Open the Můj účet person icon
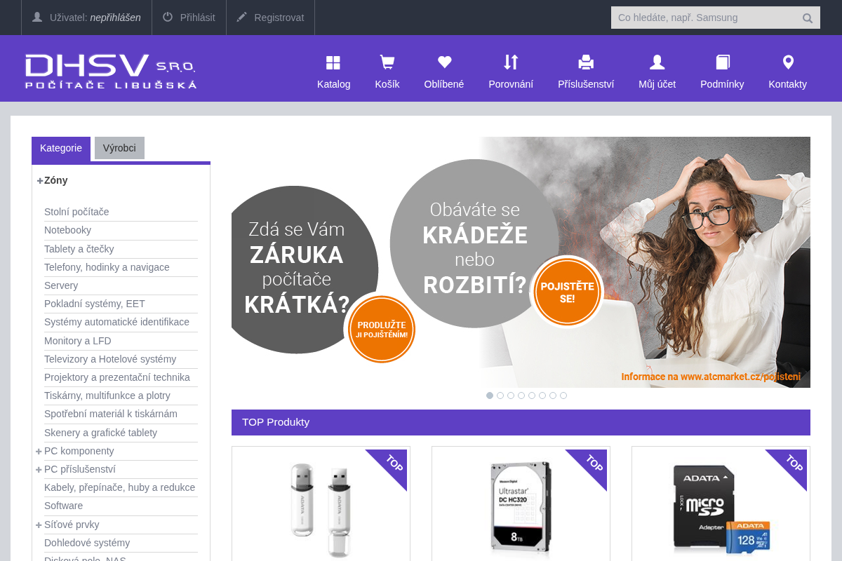Viewport: 842px width, 561px height. pyautogui.click(x=657, y=63)
